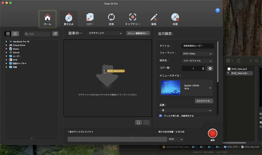262x155 pixels.
Task: Click the media browser search field
Action: pyautogui.click(x=37, y=34)
